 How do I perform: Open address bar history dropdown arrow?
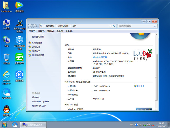110,26
